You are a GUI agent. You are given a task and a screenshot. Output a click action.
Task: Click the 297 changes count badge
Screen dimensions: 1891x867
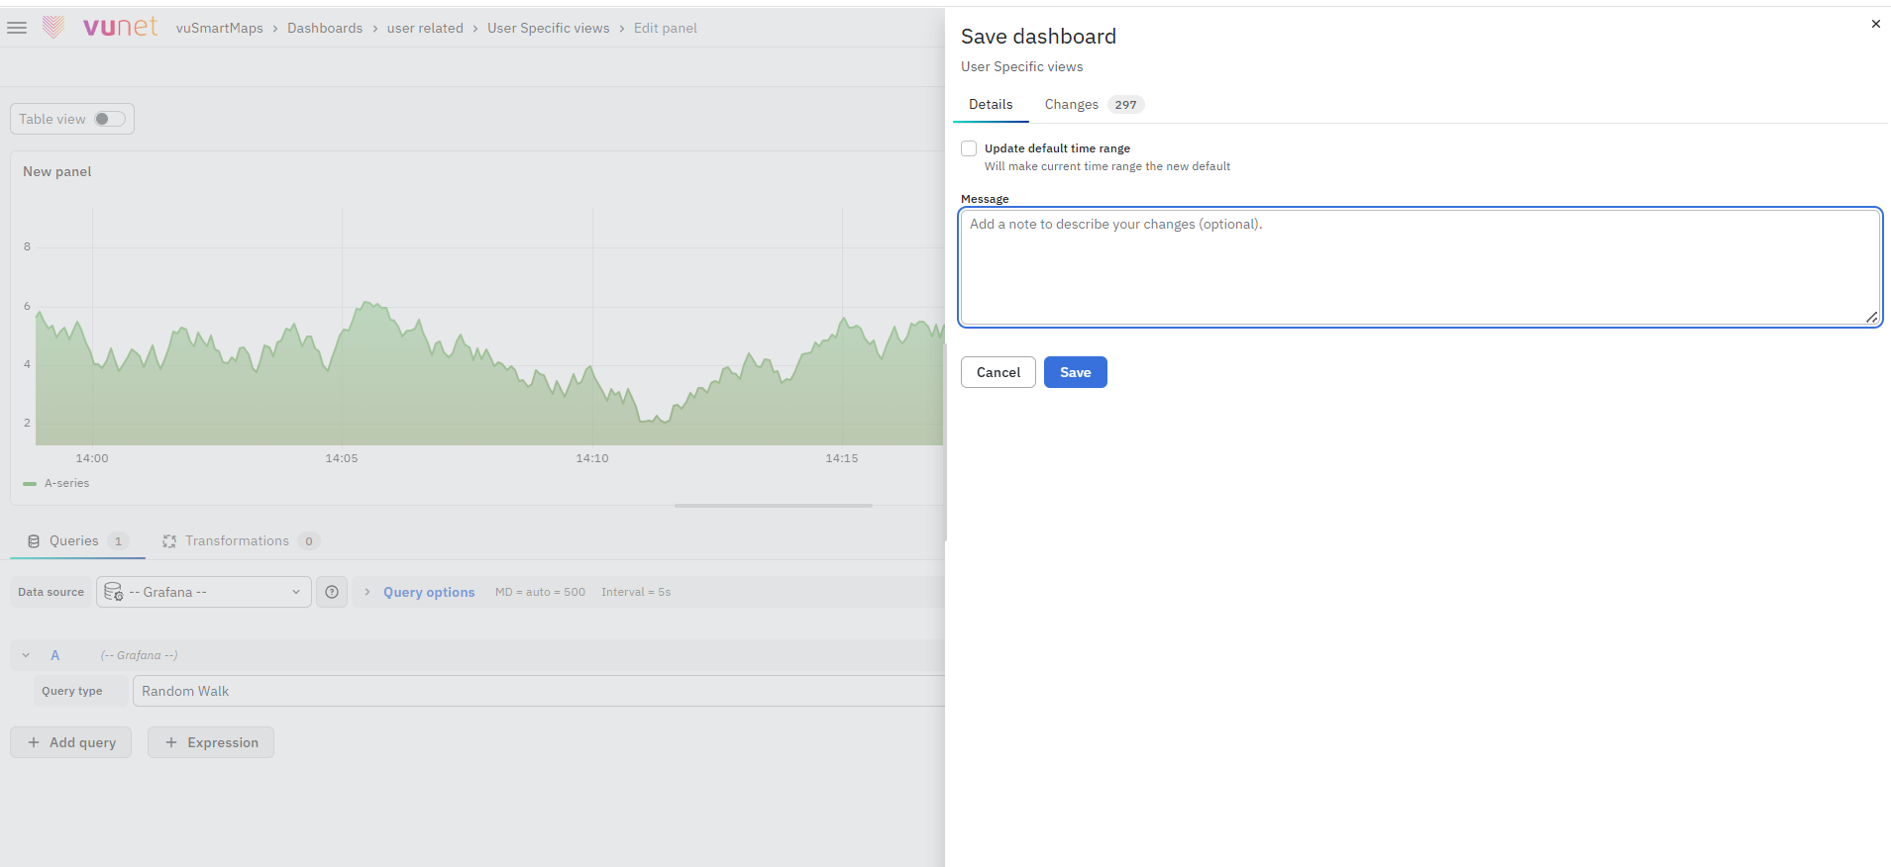pyautogui.click(x=1125, y=105)
